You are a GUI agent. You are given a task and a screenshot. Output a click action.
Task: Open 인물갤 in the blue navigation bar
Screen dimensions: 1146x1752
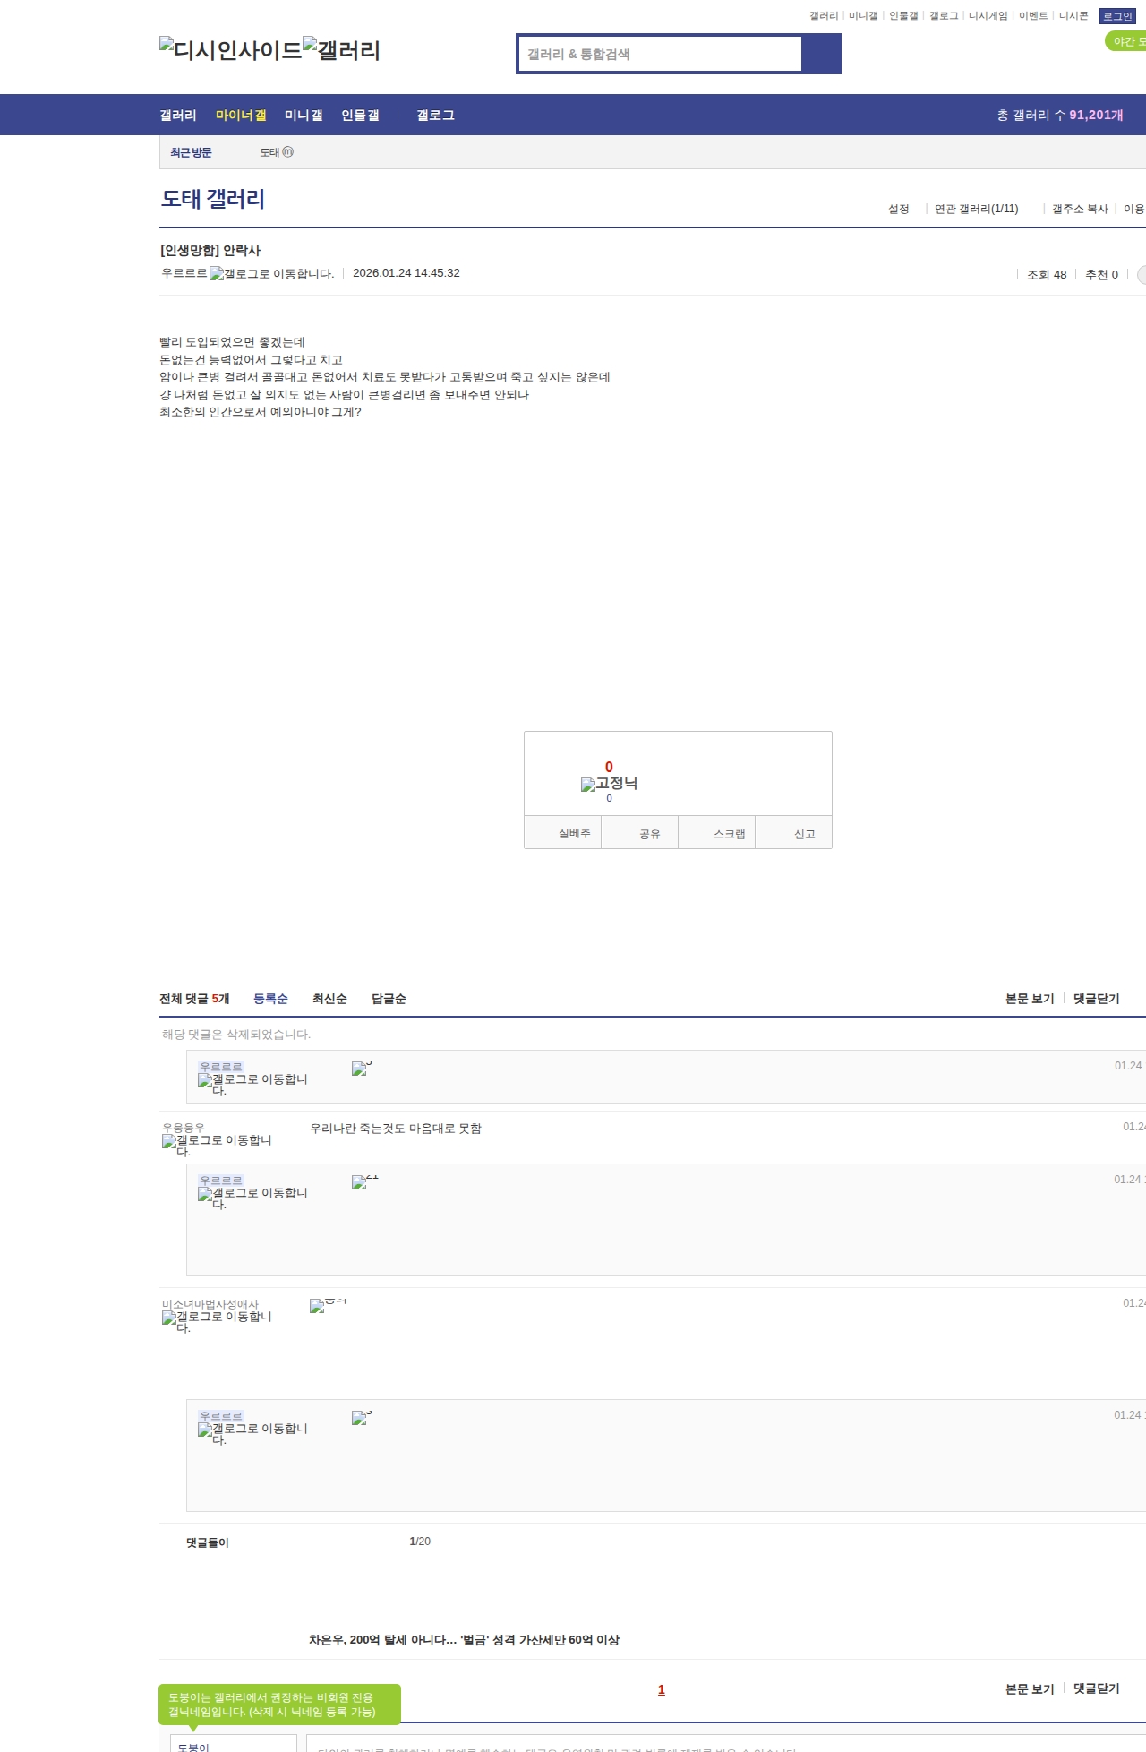pyautogui.click(x=360, y=116)
